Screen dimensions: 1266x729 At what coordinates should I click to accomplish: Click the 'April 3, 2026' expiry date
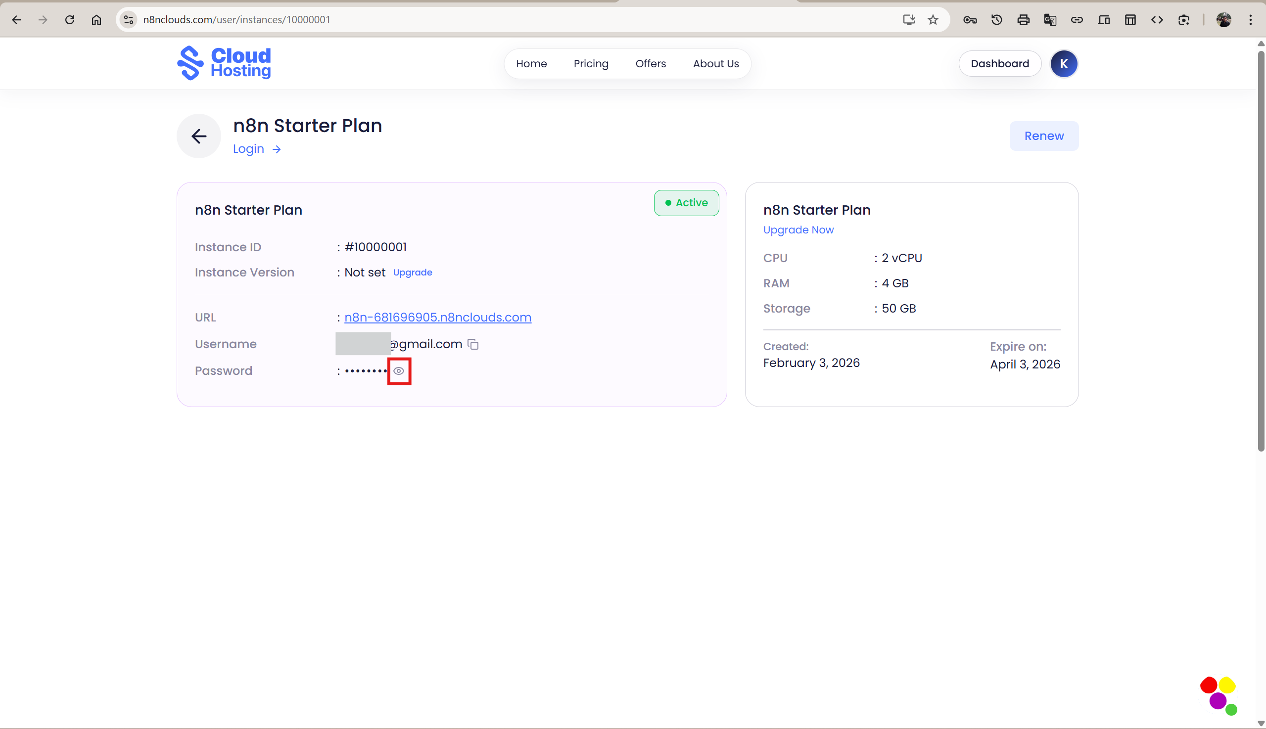coord(1025,364)
